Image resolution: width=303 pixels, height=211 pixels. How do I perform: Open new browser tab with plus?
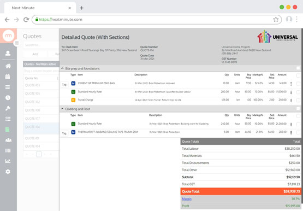coord(81,8)
